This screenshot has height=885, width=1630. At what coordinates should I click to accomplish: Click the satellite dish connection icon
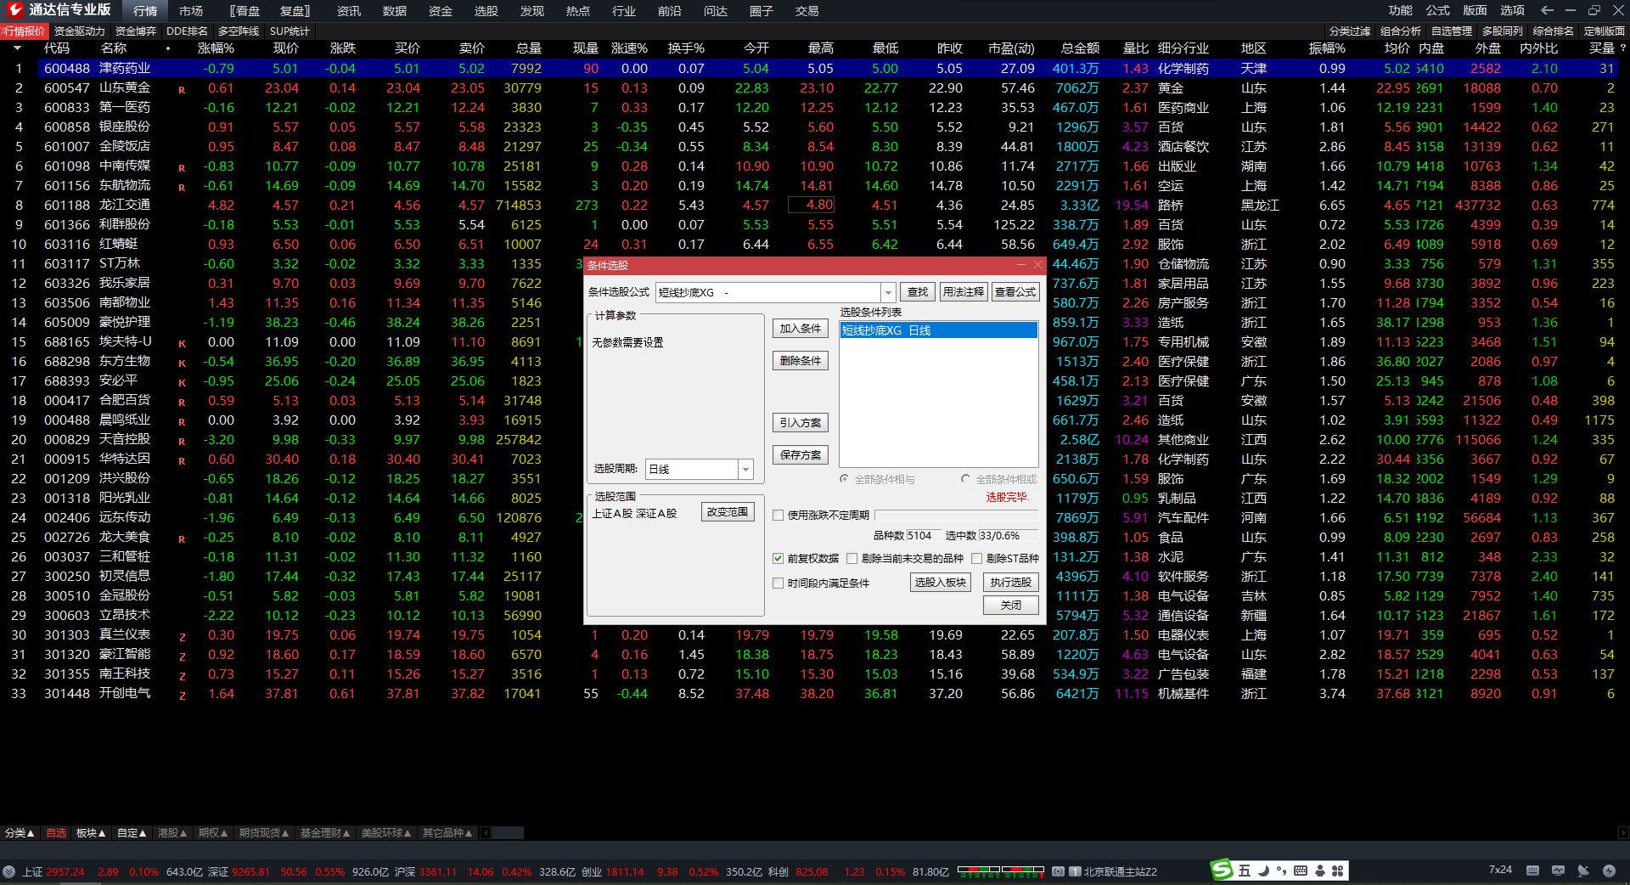[x=1583, y=871]
